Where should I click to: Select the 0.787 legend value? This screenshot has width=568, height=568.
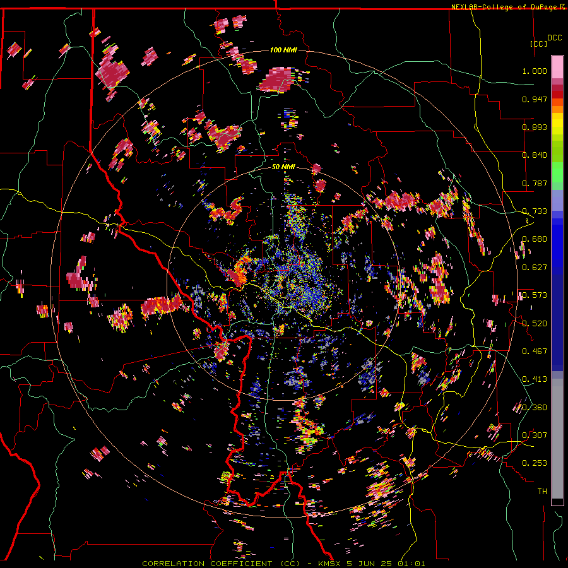tap(535, 183)
